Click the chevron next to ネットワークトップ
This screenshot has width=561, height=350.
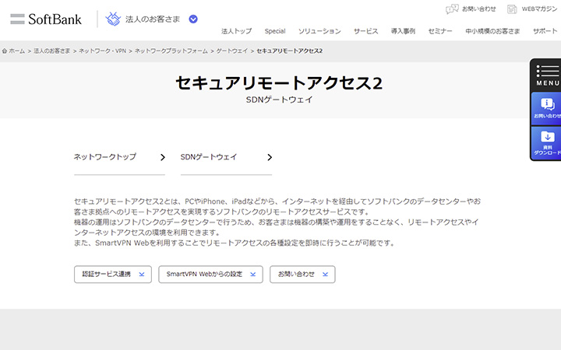pos(163,157)
